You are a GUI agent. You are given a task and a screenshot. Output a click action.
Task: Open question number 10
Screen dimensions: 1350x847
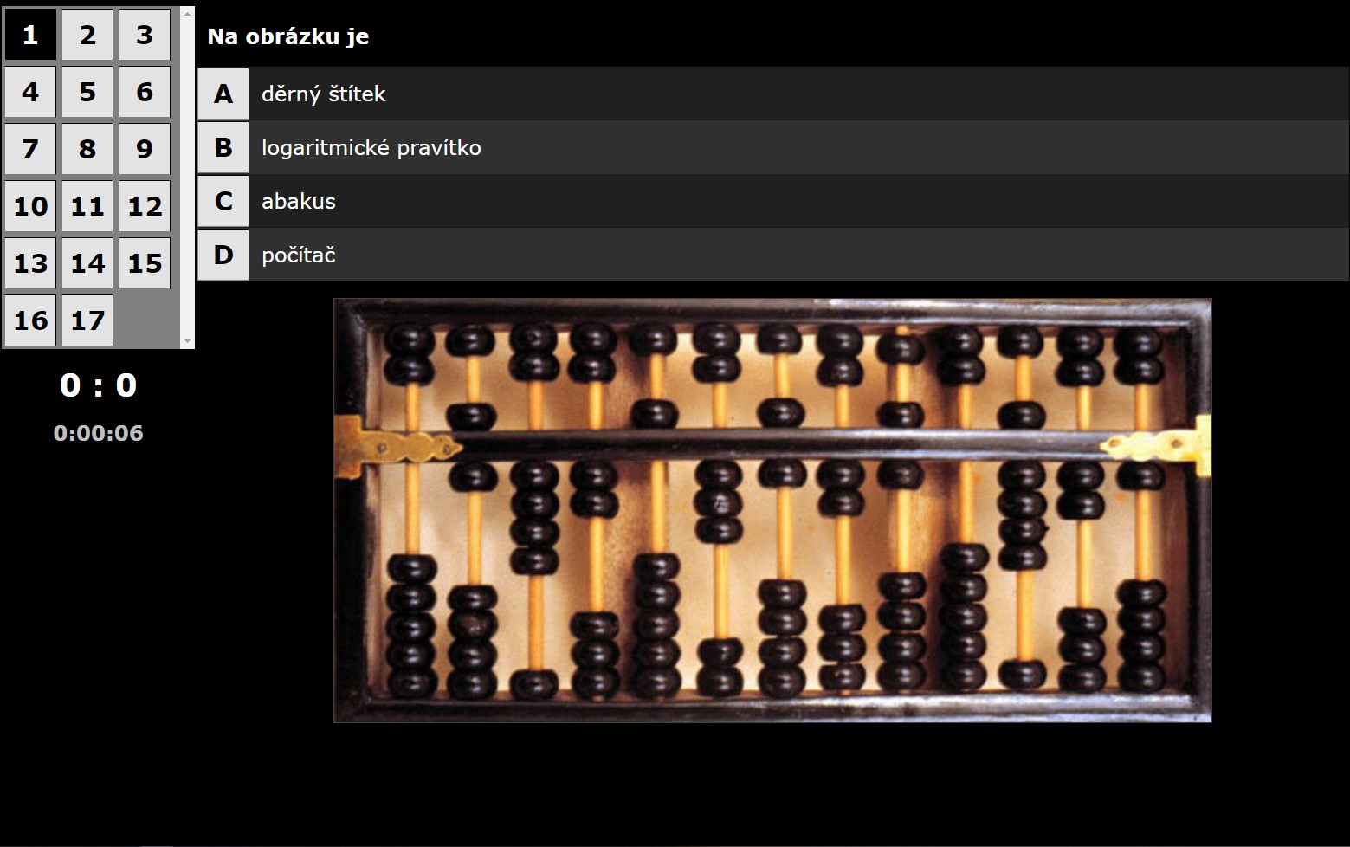(x=30, y=206)
